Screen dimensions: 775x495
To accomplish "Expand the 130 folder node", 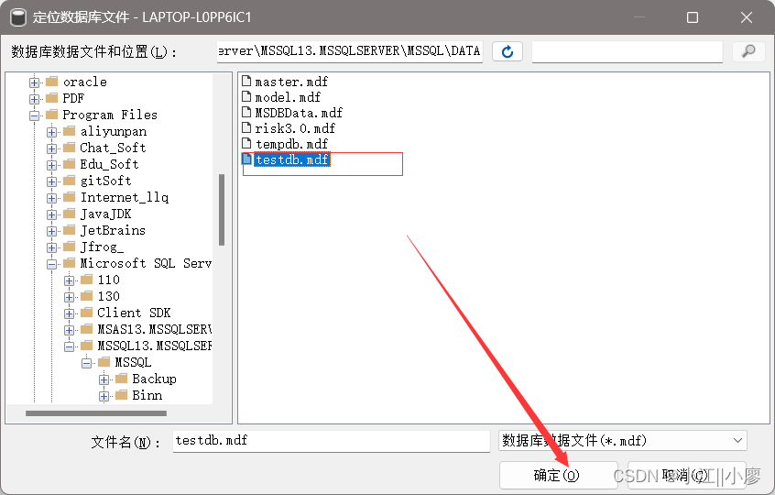I will click(x=70, y=297).
